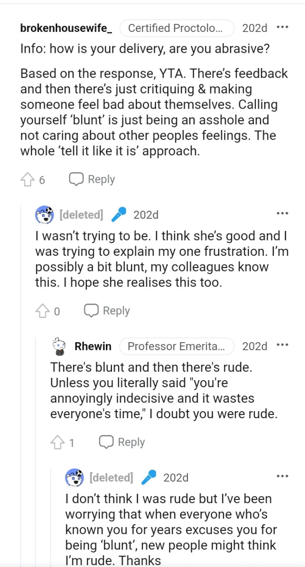The height and width of the screenshot is (567, 305).
Task: Open overflow menu on Rhewin's comment
Action: [x=283, y=344]
